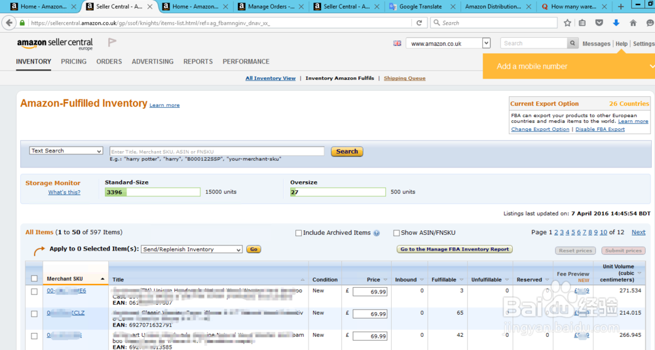Open the INVENTORY menu

point(33,61)
